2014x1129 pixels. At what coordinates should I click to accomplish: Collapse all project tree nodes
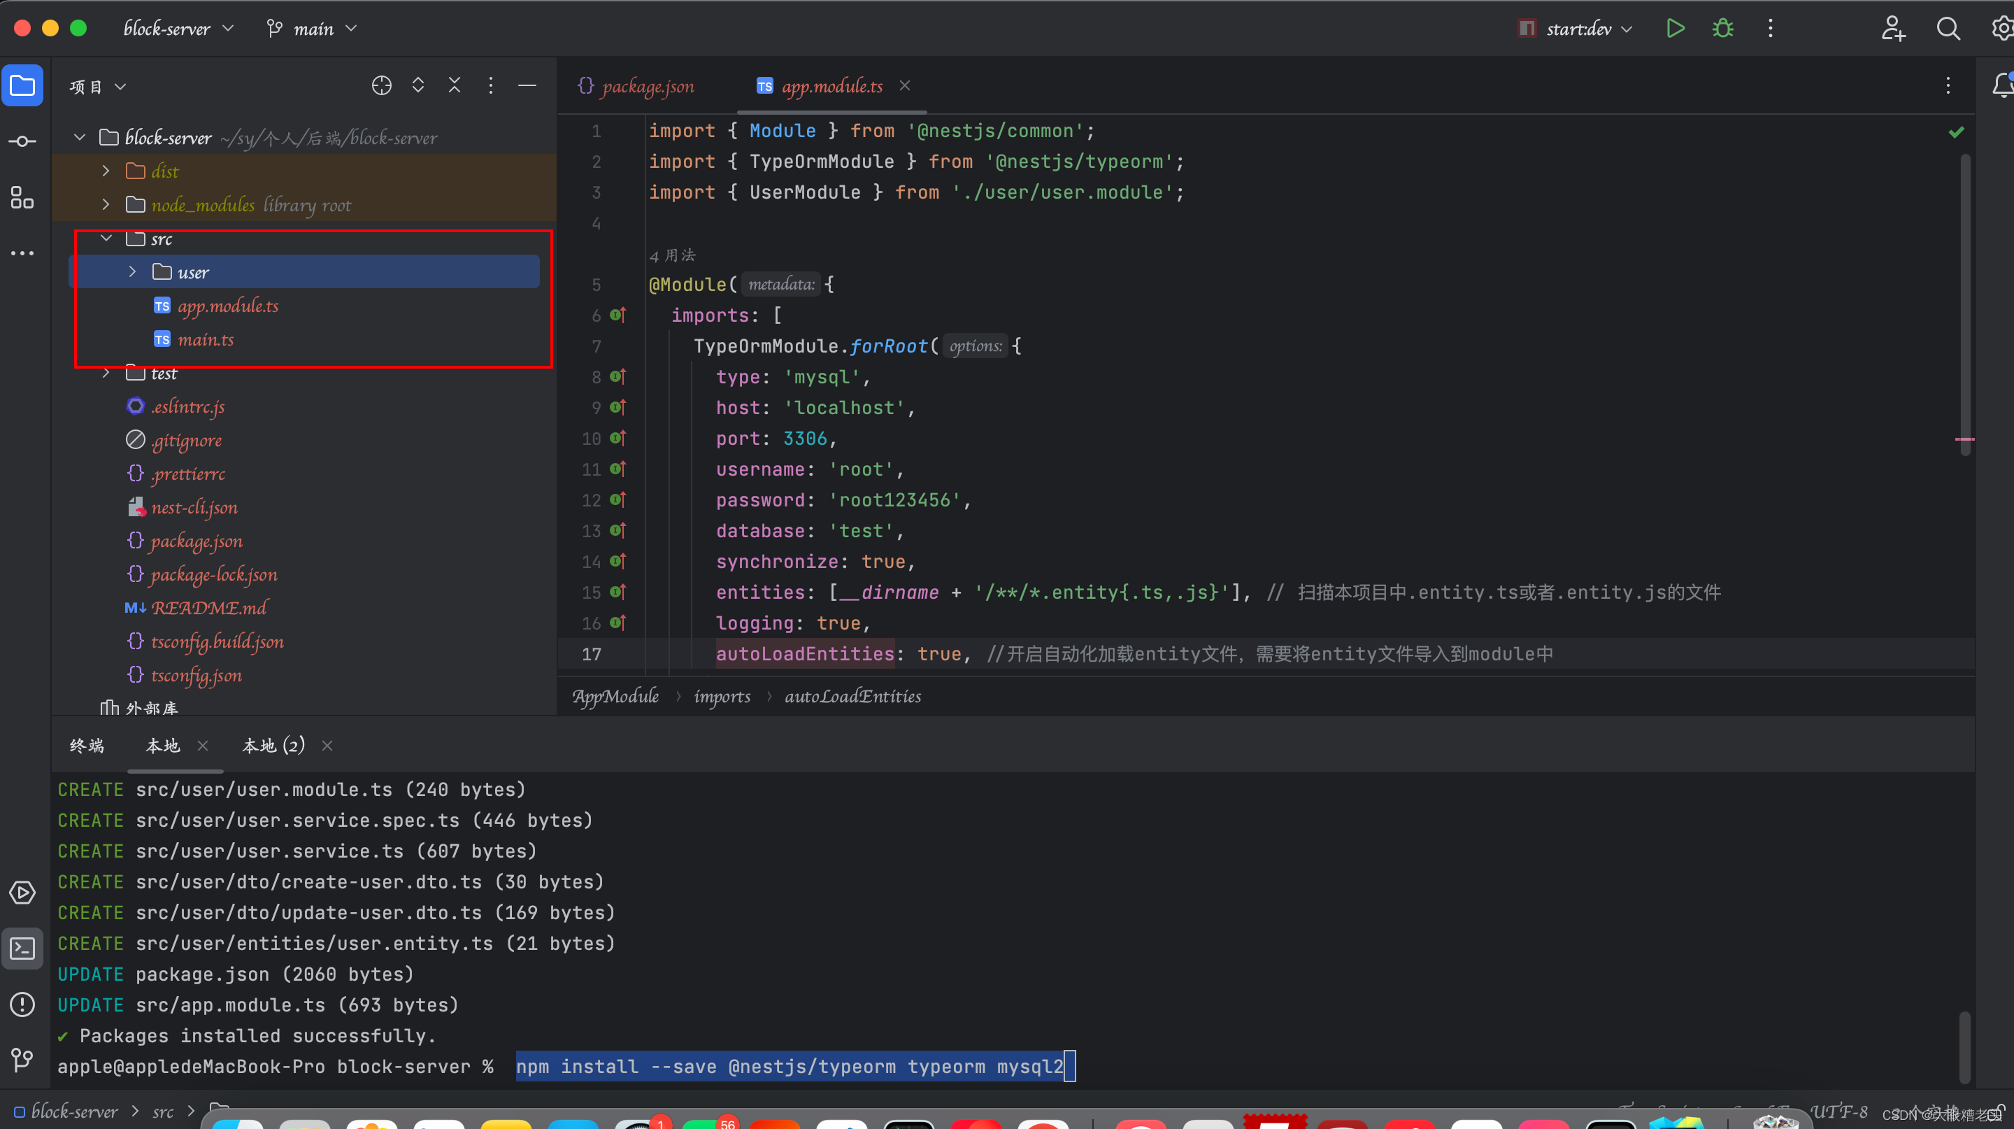click(455, 85)
